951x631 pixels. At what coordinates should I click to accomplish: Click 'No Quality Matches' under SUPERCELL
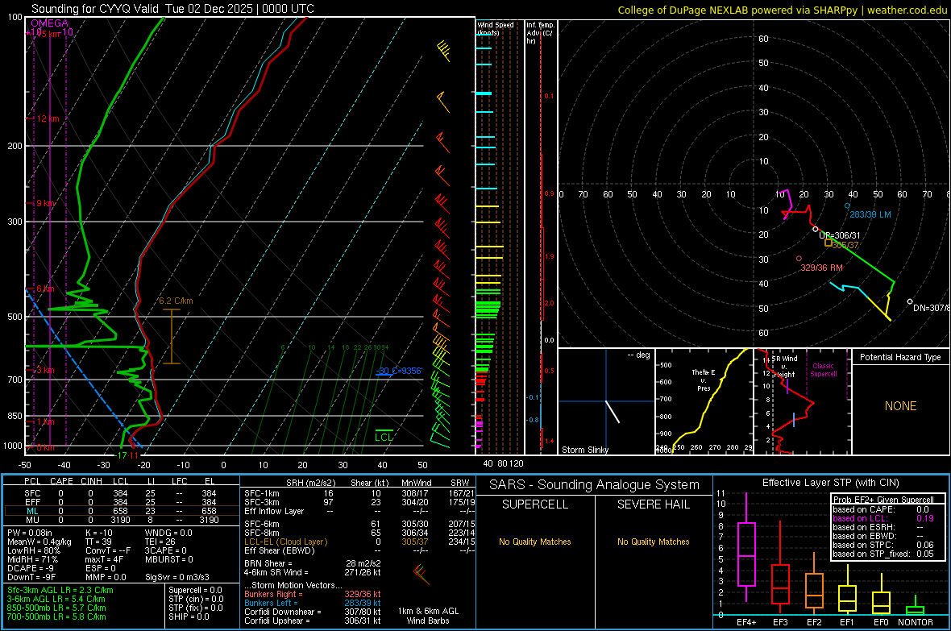pos(535,542)
